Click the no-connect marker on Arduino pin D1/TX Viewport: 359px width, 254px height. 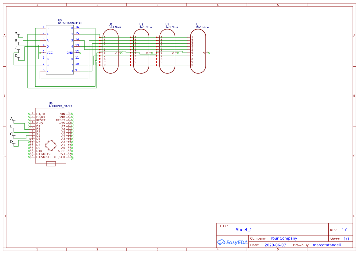[x=29, y=113]
